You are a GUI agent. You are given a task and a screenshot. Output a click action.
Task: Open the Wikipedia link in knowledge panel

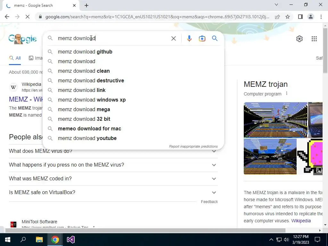(x=301, y=221)
